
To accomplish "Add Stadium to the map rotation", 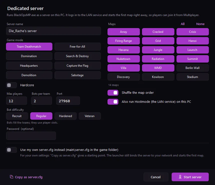I will pyautogui.click(x=192, y=77).
